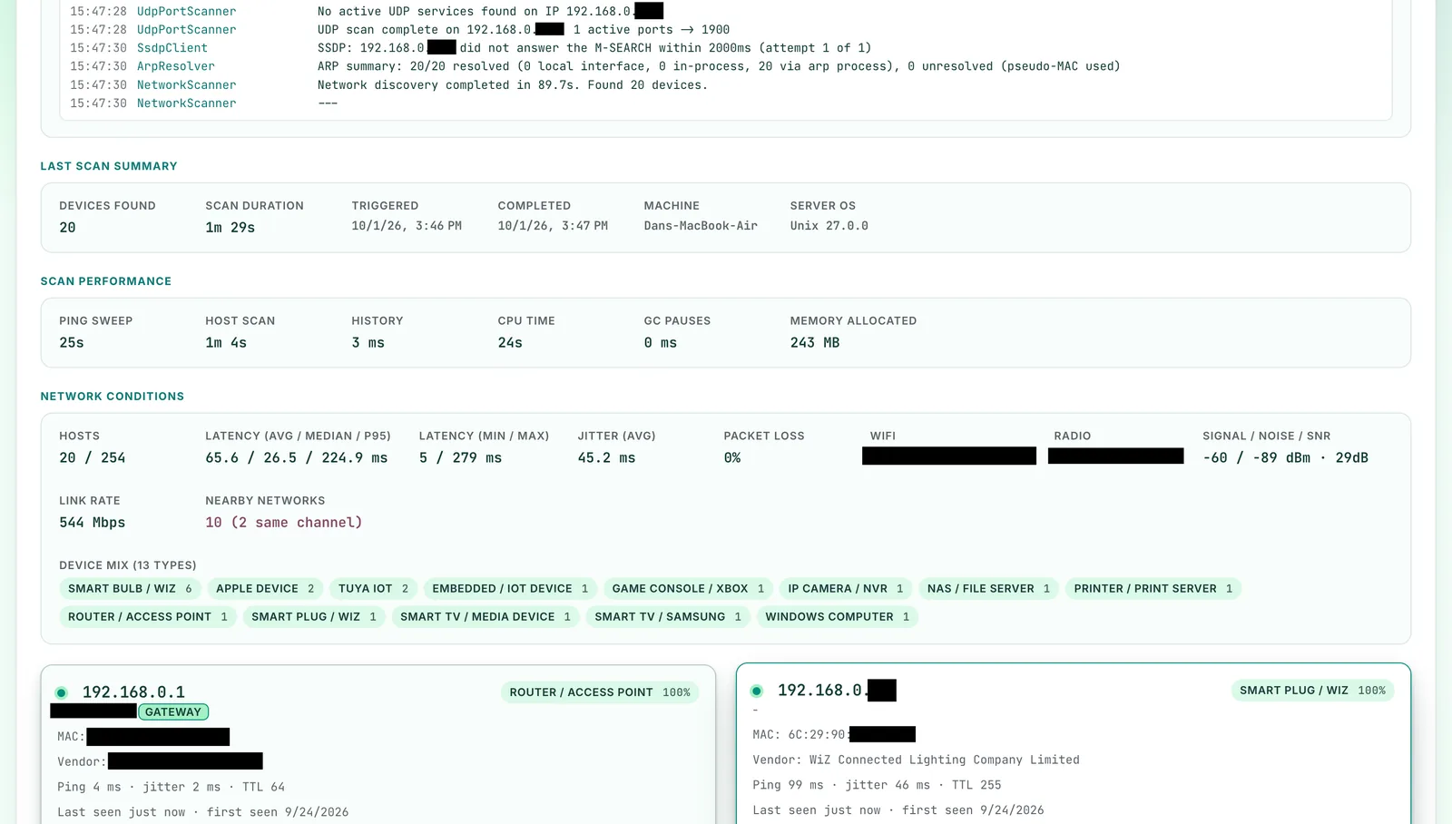Viewport: 1452px width, 824px height.
Task: Click the status dot on the WiZ smart plug card
Action: [x=756, y=691]
